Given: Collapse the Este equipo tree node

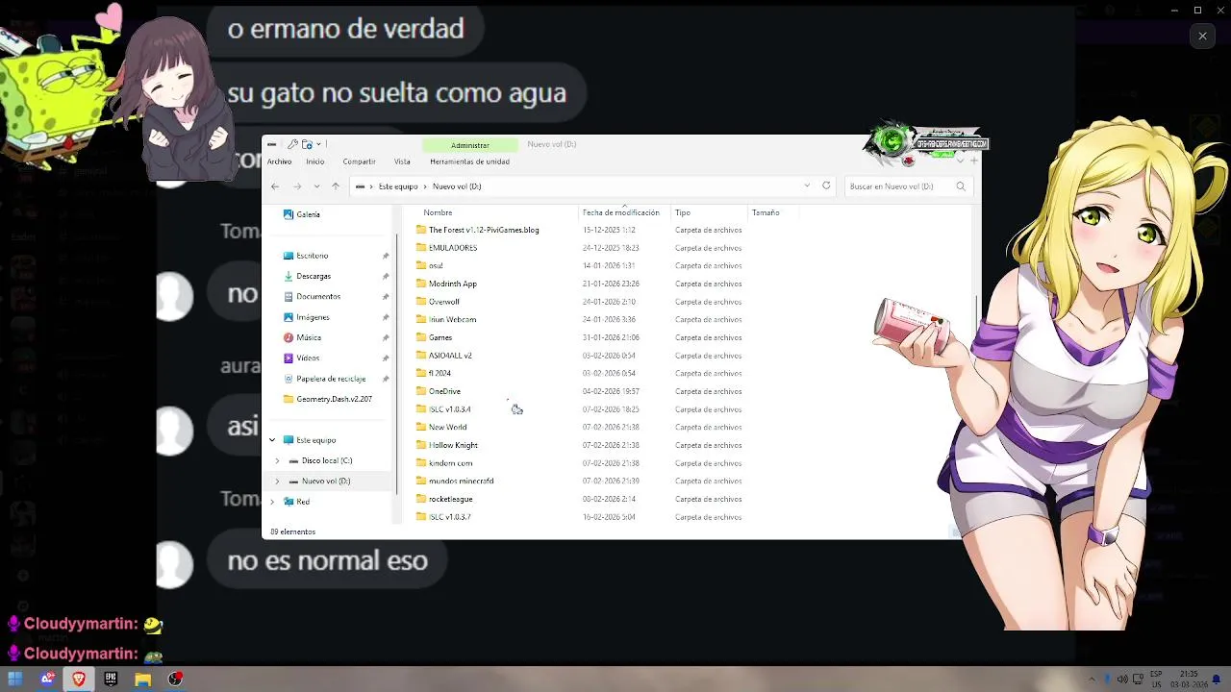Looking at the screenshot, I should pyautogui.click(x=272, y=440).
